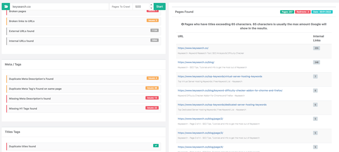Open the keysearch.co/blog/ link
339x152 pixels.
196,62
